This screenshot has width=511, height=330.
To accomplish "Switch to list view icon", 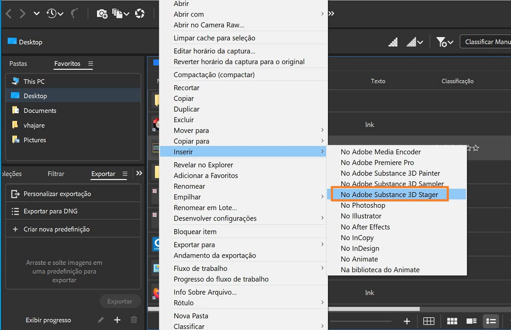I will [x=491, y=321].
